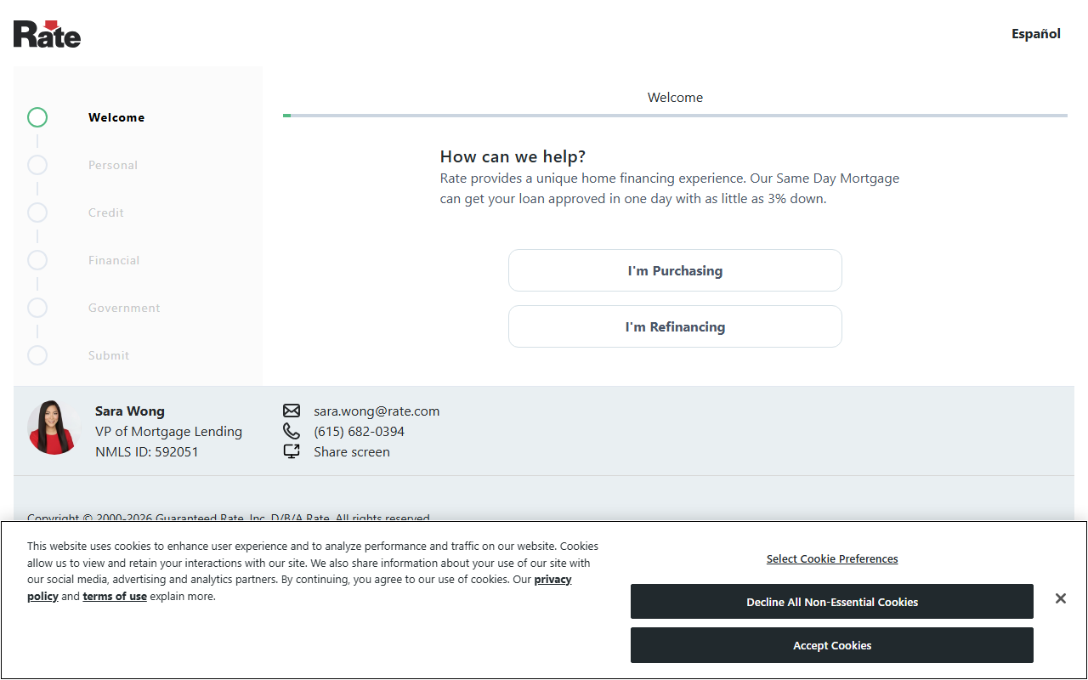Open Select Cookie Preferences
The image size is (1088, 680).
[832, 558]
